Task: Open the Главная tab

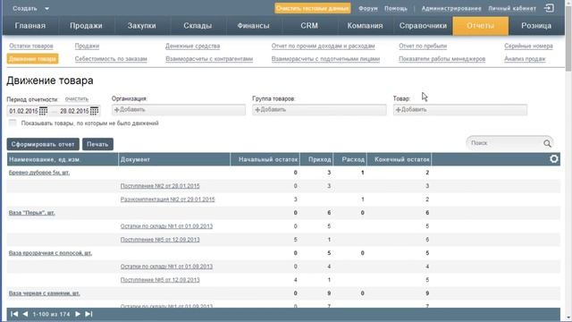Action: pos(30,26)
